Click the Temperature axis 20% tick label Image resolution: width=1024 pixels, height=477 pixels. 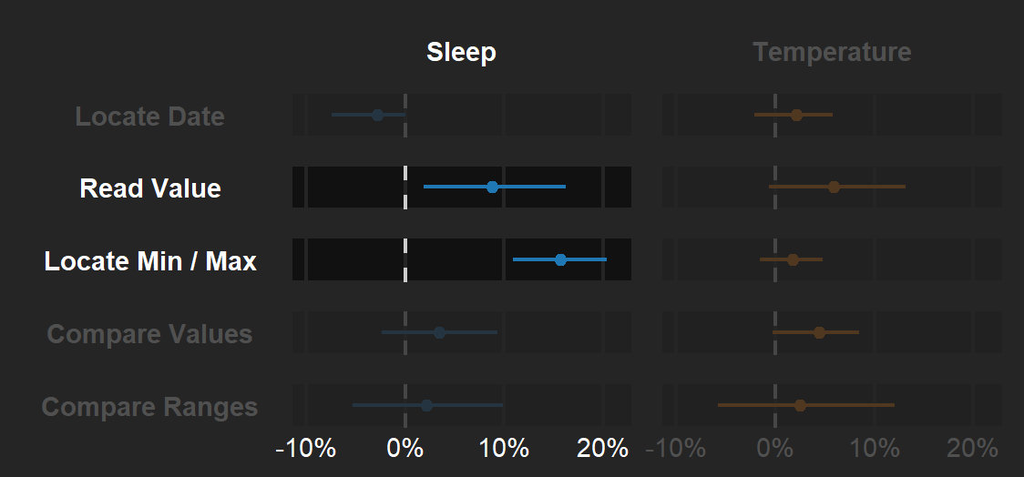coord(972,449)
